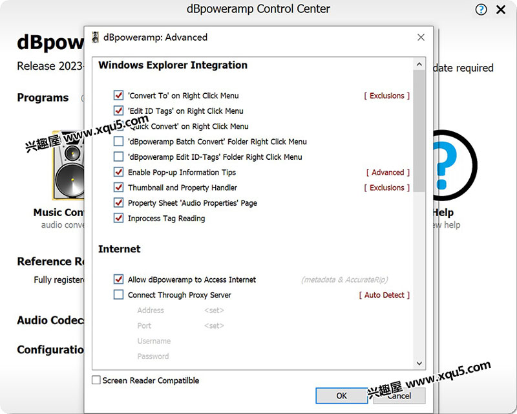Uncheck Property Sheet 'Audio Properties' Page
The height and width of the screenshot is (414, 517).
click(118, 202)
